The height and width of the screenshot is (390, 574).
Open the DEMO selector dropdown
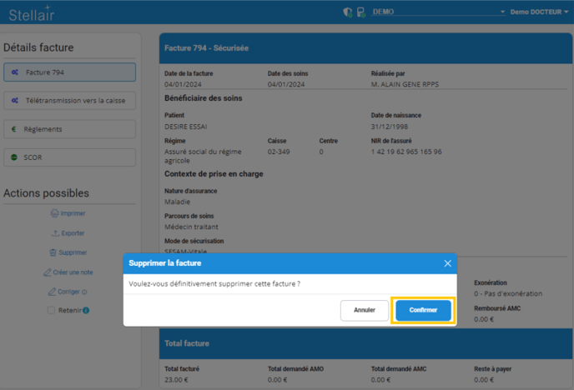[439, 12]
